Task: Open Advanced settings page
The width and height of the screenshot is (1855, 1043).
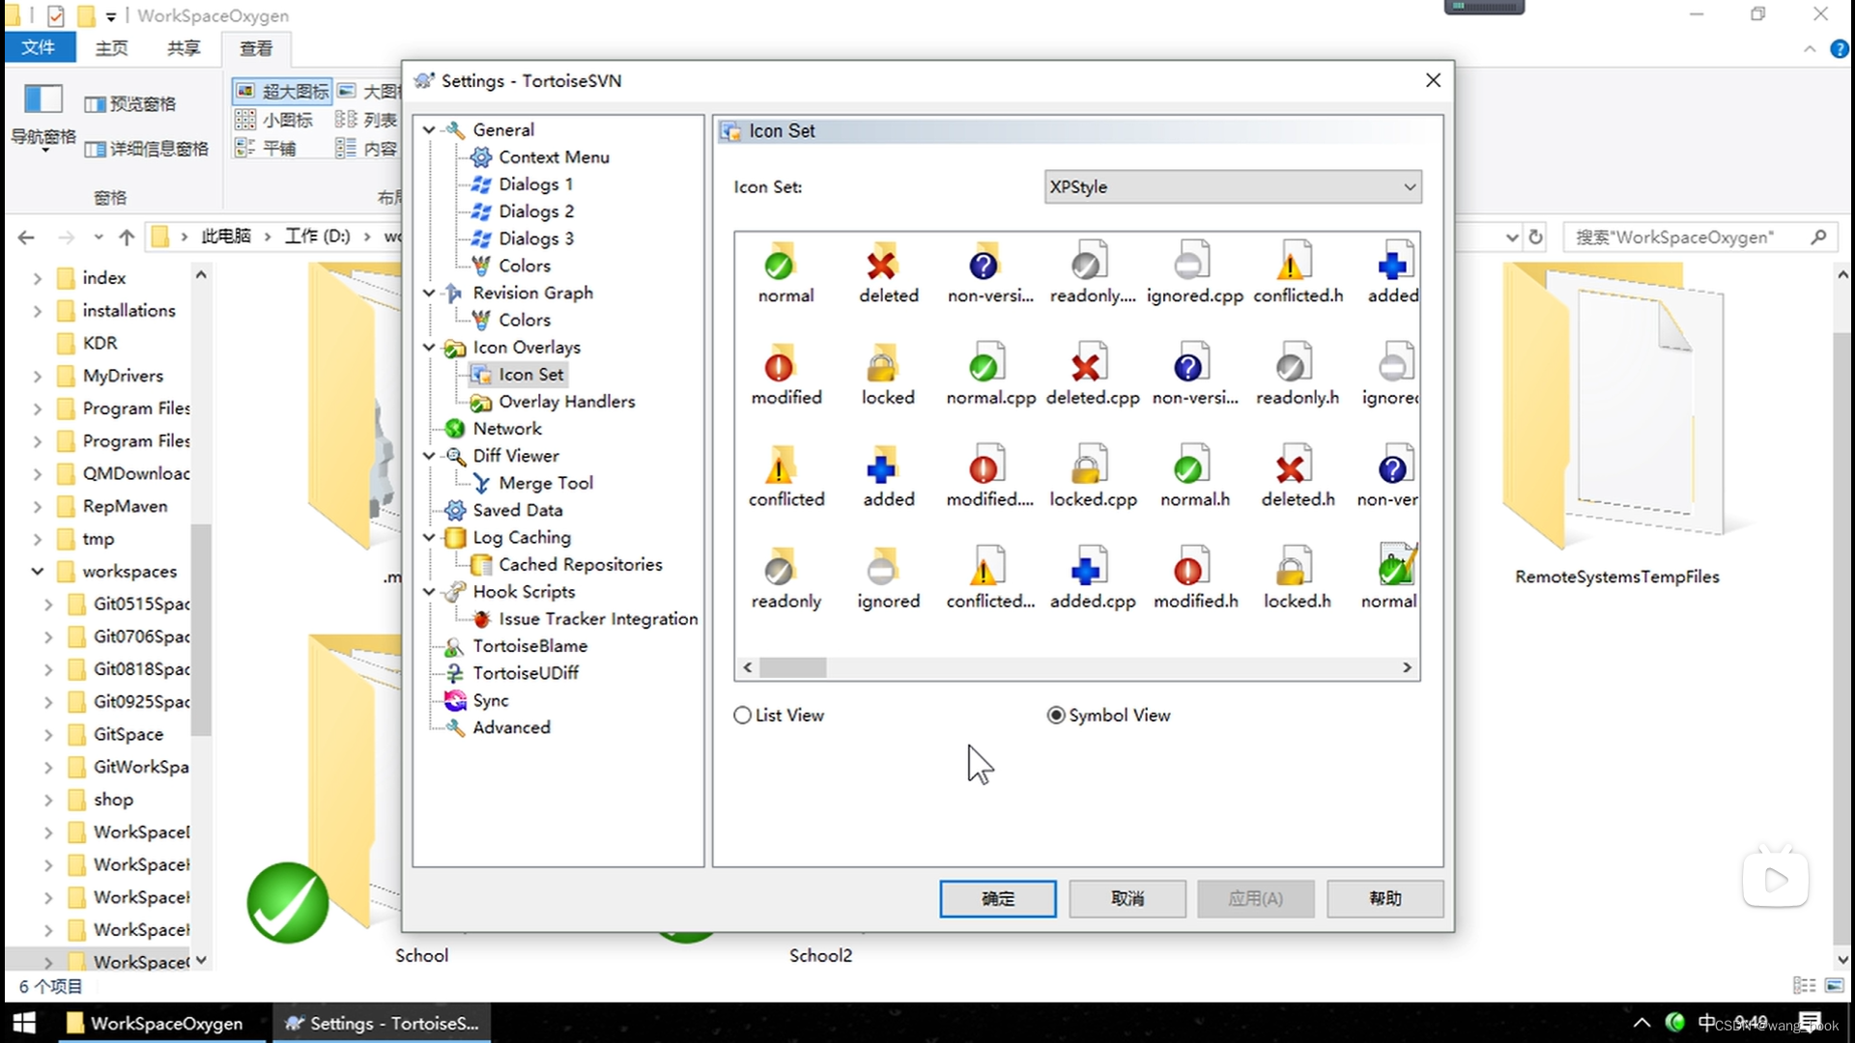Action: pyautogui.click(x=511, y=727)
